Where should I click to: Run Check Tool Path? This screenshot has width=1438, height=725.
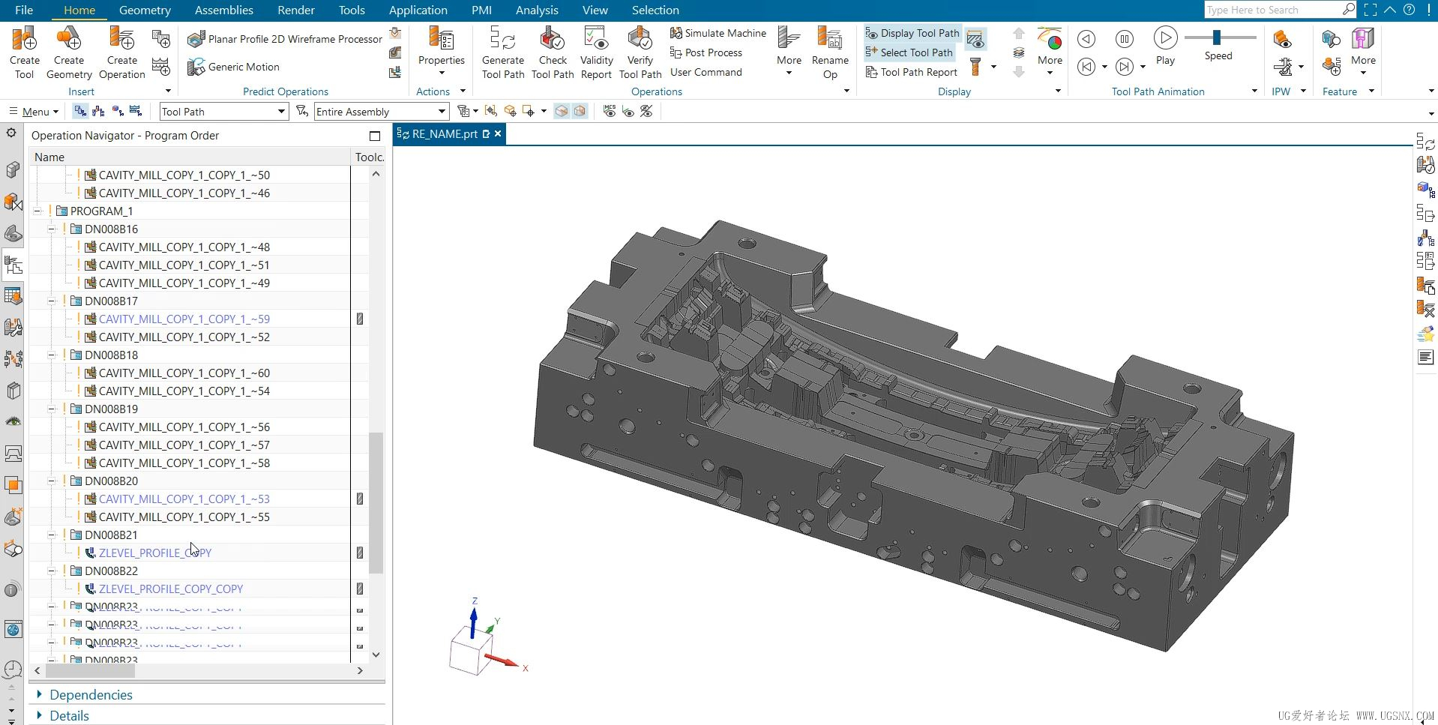pos(553,52)
